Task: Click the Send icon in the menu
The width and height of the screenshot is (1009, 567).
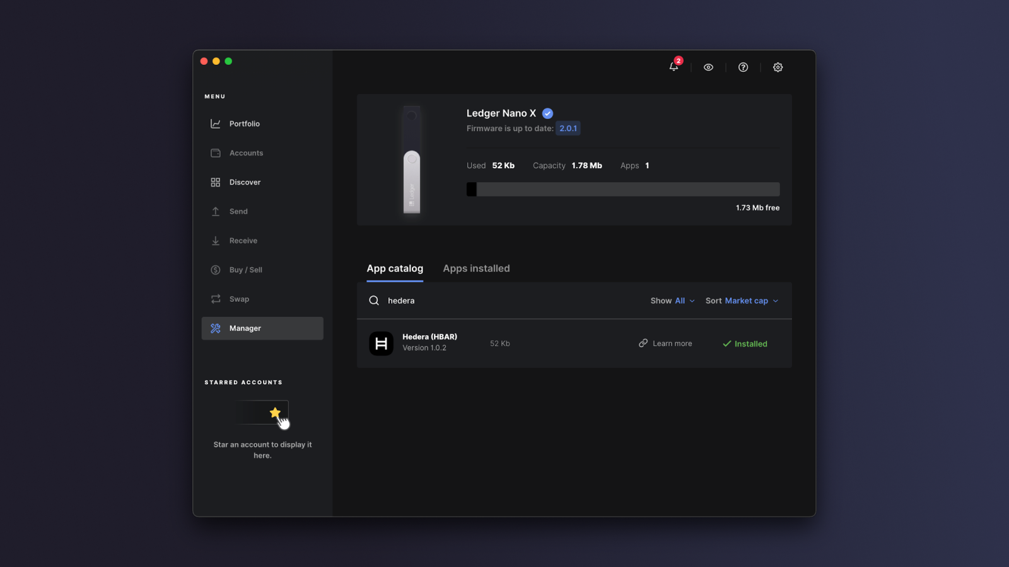Action: coord(216,211)
